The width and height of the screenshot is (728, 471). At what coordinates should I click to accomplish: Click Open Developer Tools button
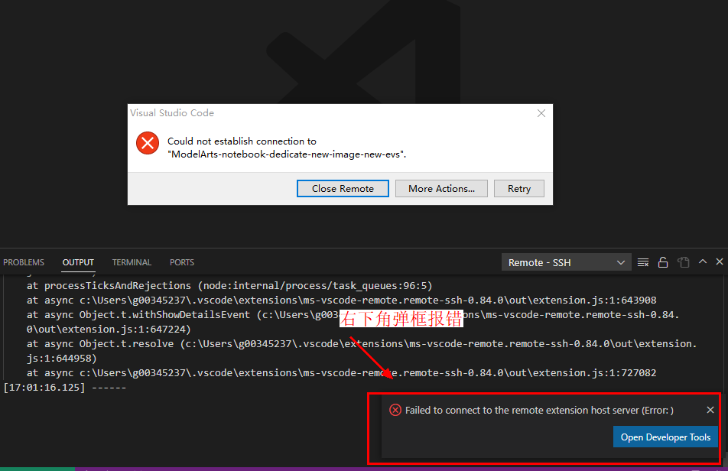click(x=665, y=437)
